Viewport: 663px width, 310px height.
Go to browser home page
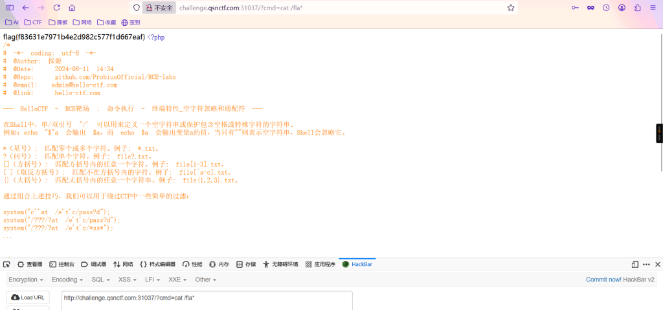pyautogui.click(x=73, y=8)
